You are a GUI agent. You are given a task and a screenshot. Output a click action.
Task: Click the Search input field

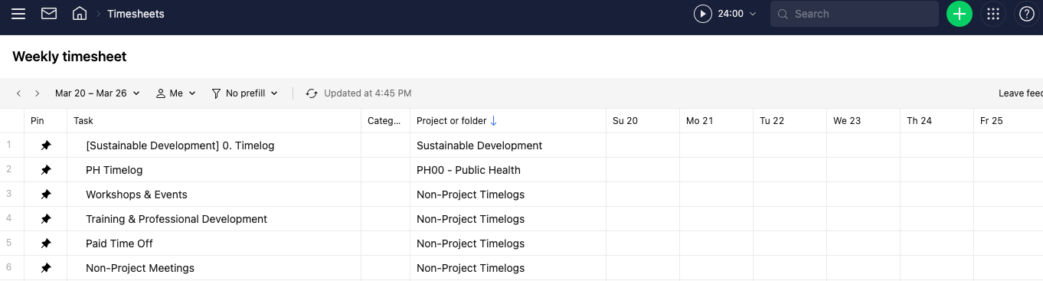coord(855,14)
